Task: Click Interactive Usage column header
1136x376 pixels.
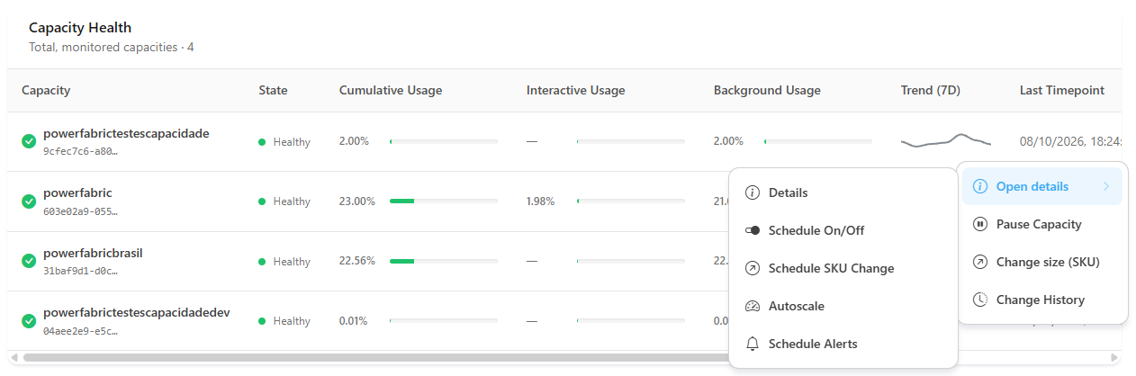Action: 575,90
